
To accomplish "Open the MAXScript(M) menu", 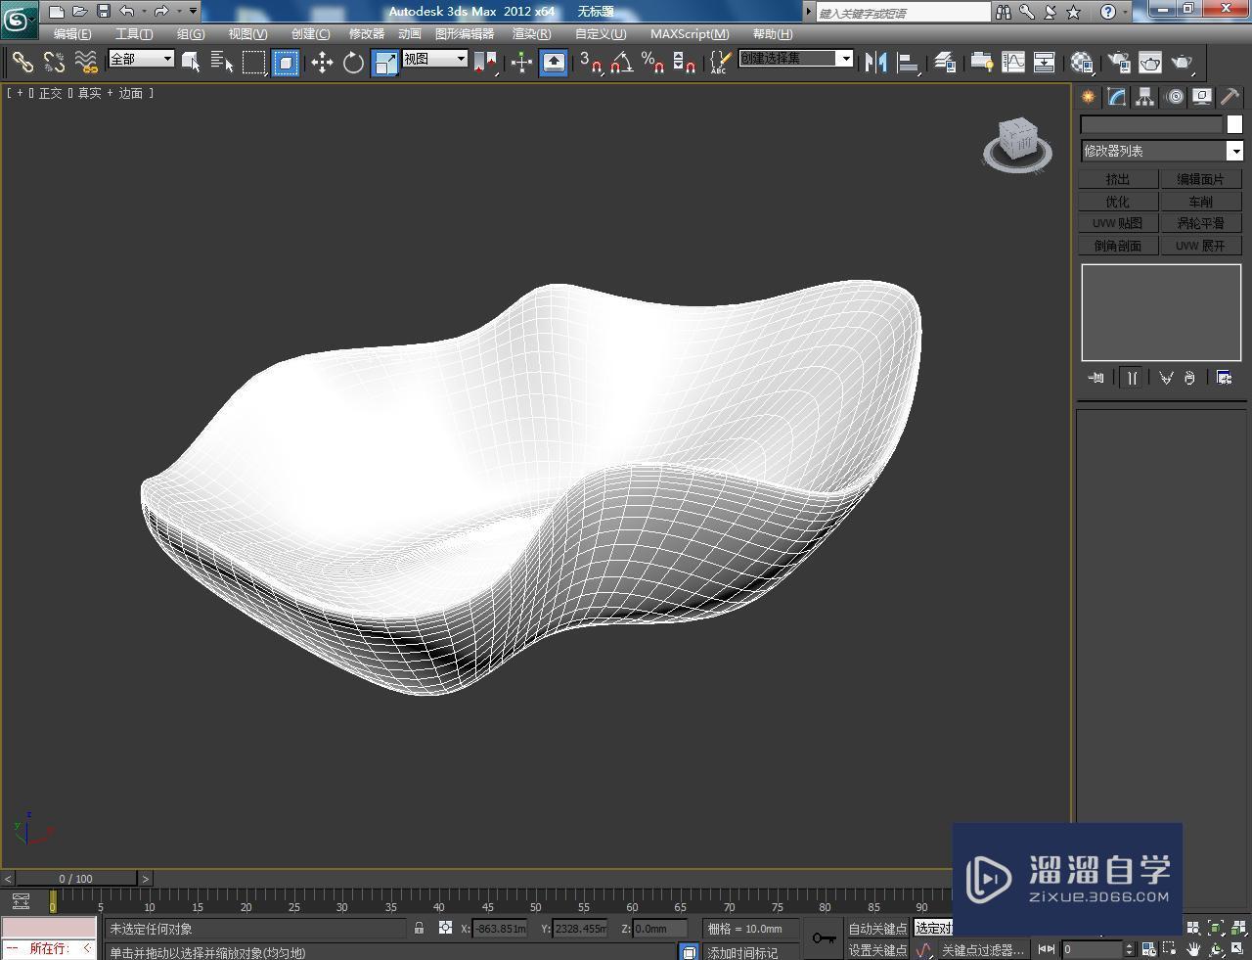I will (x=690, y=33).
